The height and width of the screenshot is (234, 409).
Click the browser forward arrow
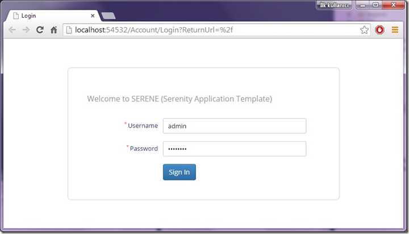[x=26, y=30]
